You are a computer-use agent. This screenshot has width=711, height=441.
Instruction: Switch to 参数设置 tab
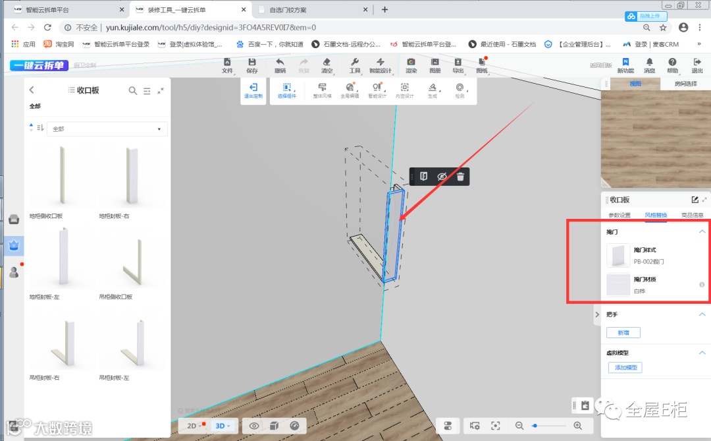click(619, 215)
